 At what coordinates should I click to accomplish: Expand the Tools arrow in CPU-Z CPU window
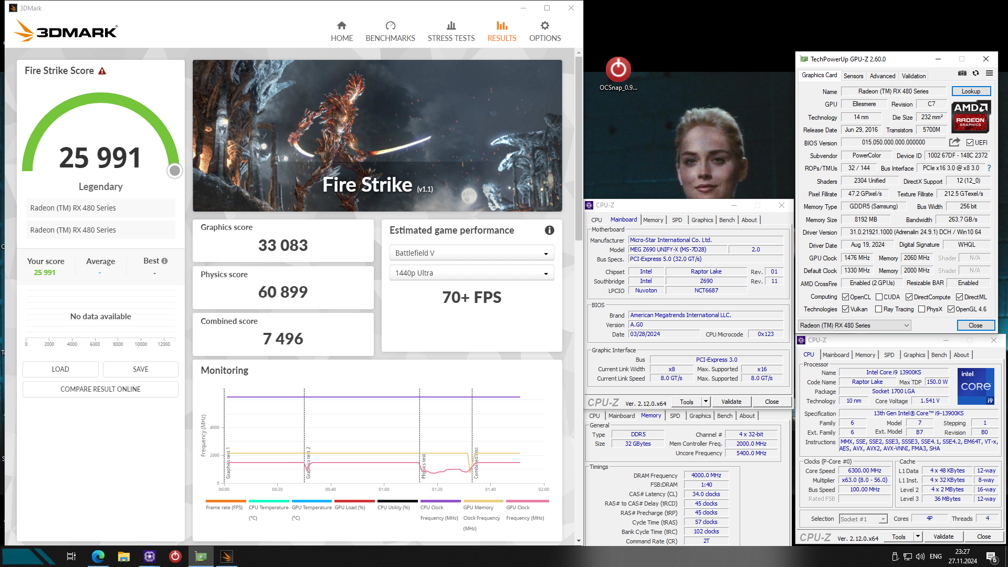(918, 537)
